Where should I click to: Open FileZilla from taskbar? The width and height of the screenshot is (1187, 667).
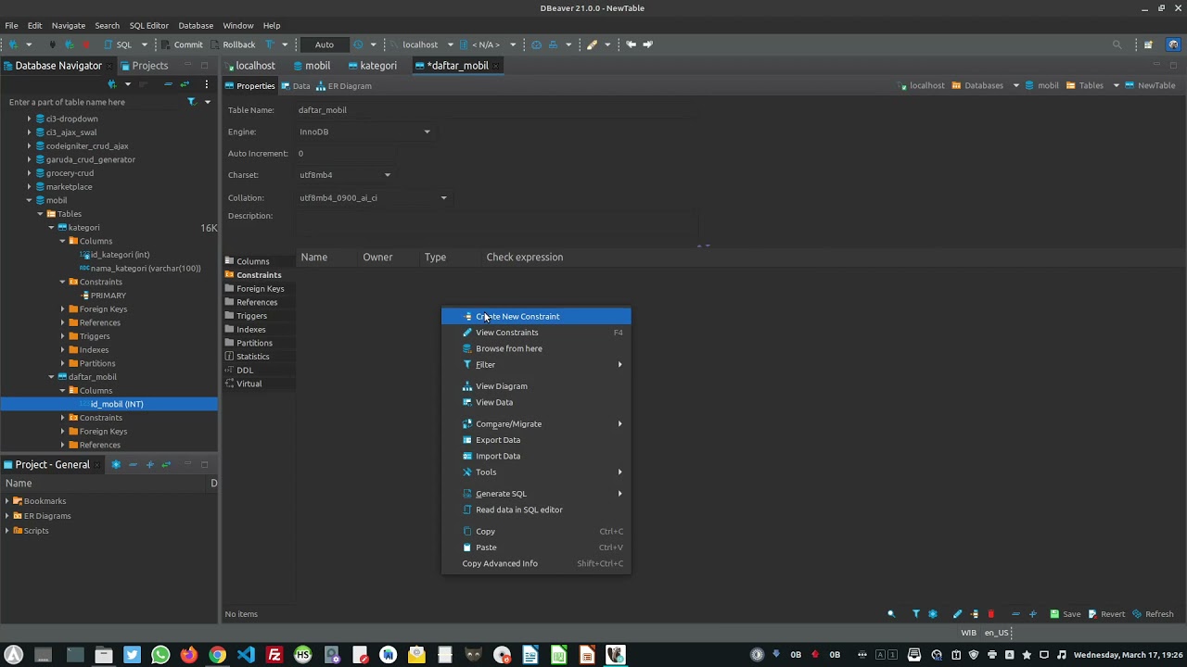point(274,655)
